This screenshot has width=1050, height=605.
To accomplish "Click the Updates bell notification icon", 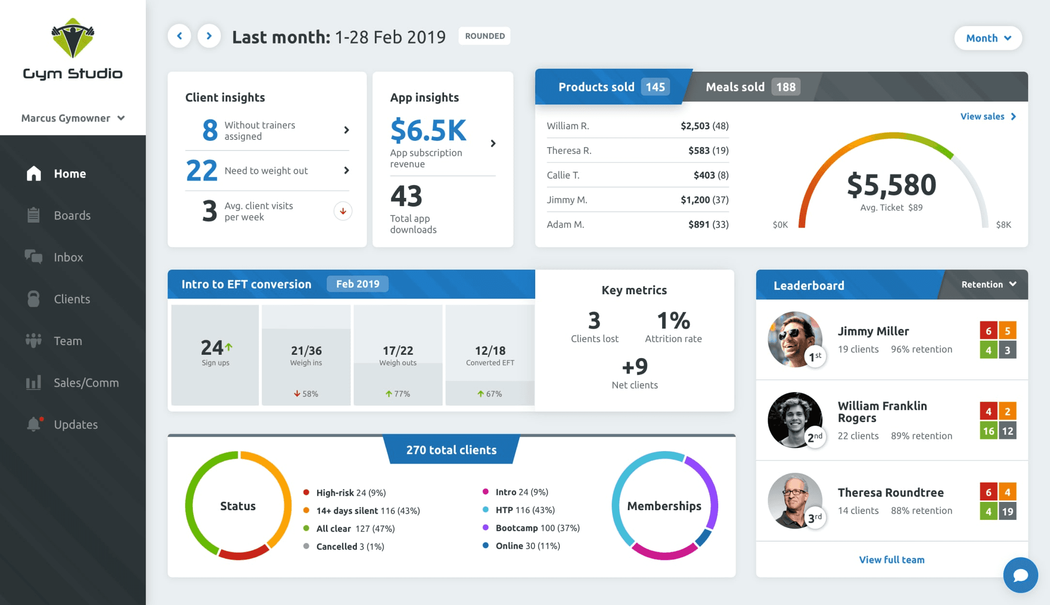I will [x=33, y=424].
